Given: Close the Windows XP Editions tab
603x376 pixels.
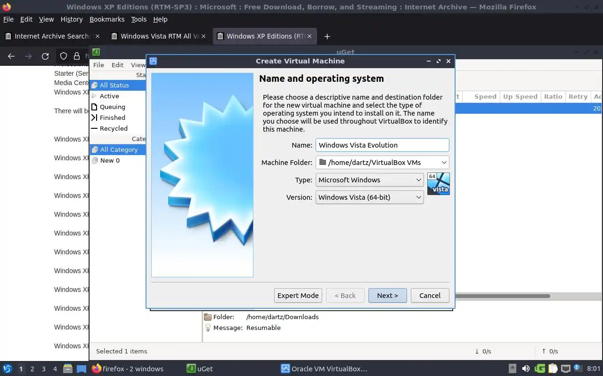Looking at the screenshot, I should [310, 36].
